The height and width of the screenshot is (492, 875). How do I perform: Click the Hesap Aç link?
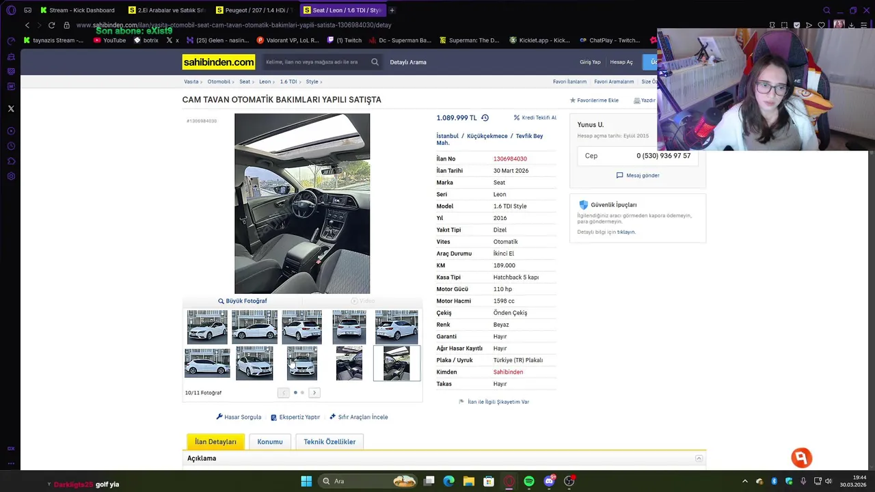point(621,62)
